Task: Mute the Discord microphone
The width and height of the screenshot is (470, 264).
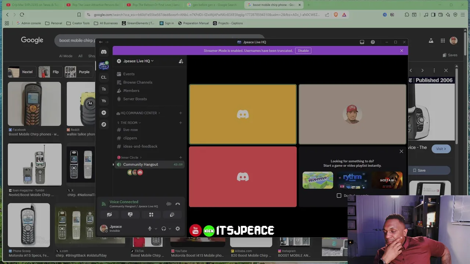Action: tap(149, 228)
